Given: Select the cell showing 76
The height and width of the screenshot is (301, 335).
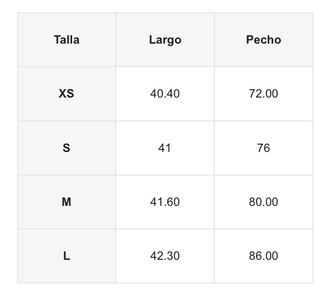Looking at the screenshot, I should click(263, 148).
